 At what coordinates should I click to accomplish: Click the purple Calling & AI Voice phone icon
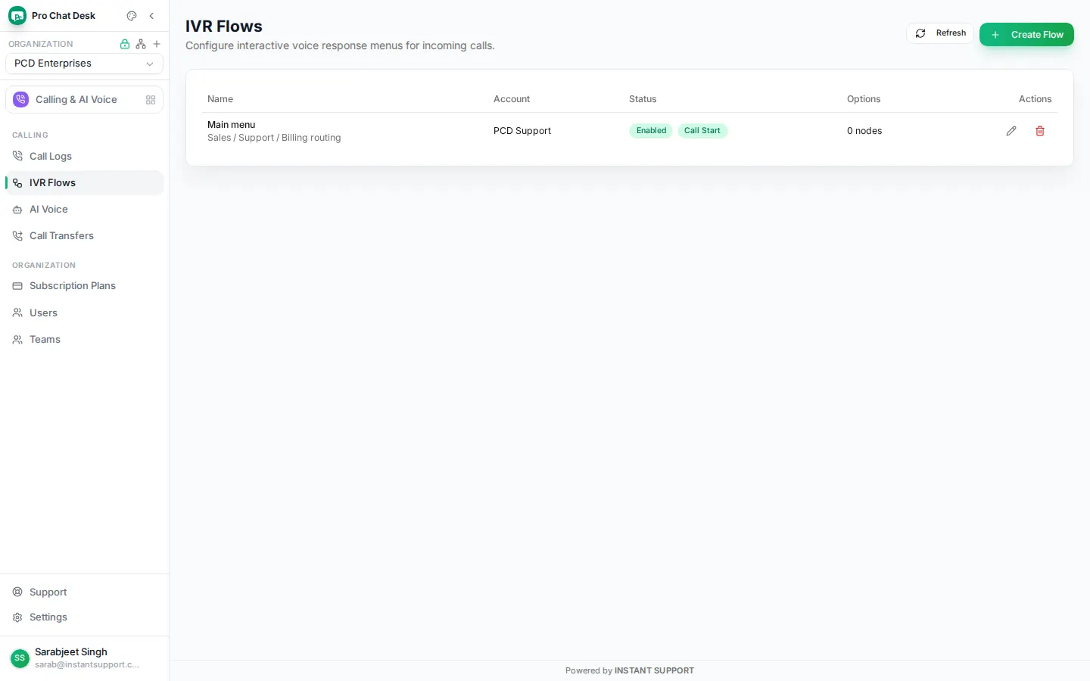[21, 100]
